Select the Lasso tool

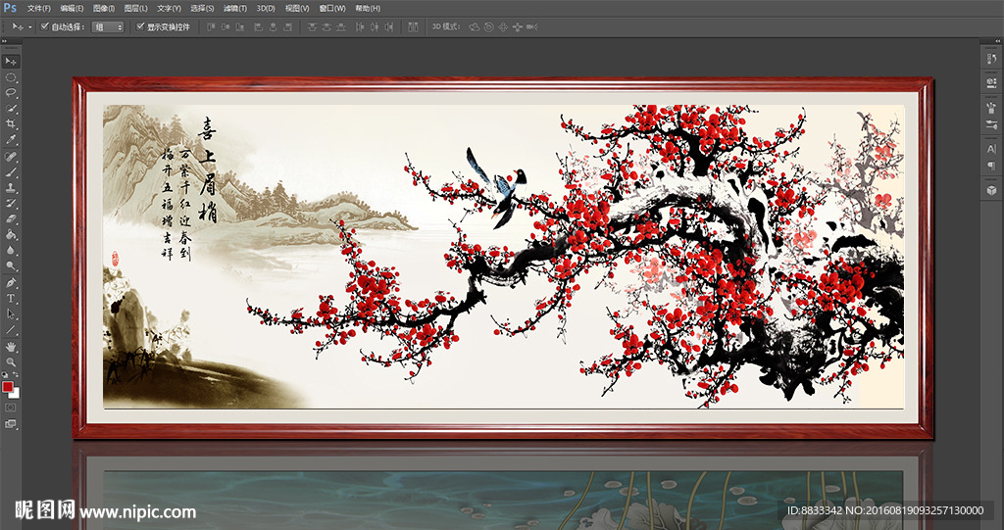tap(11, 92)
